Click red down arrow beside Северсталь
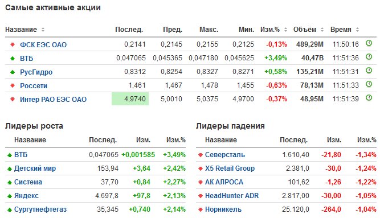This screenshot has width=380, height=218. click(200, 155)
